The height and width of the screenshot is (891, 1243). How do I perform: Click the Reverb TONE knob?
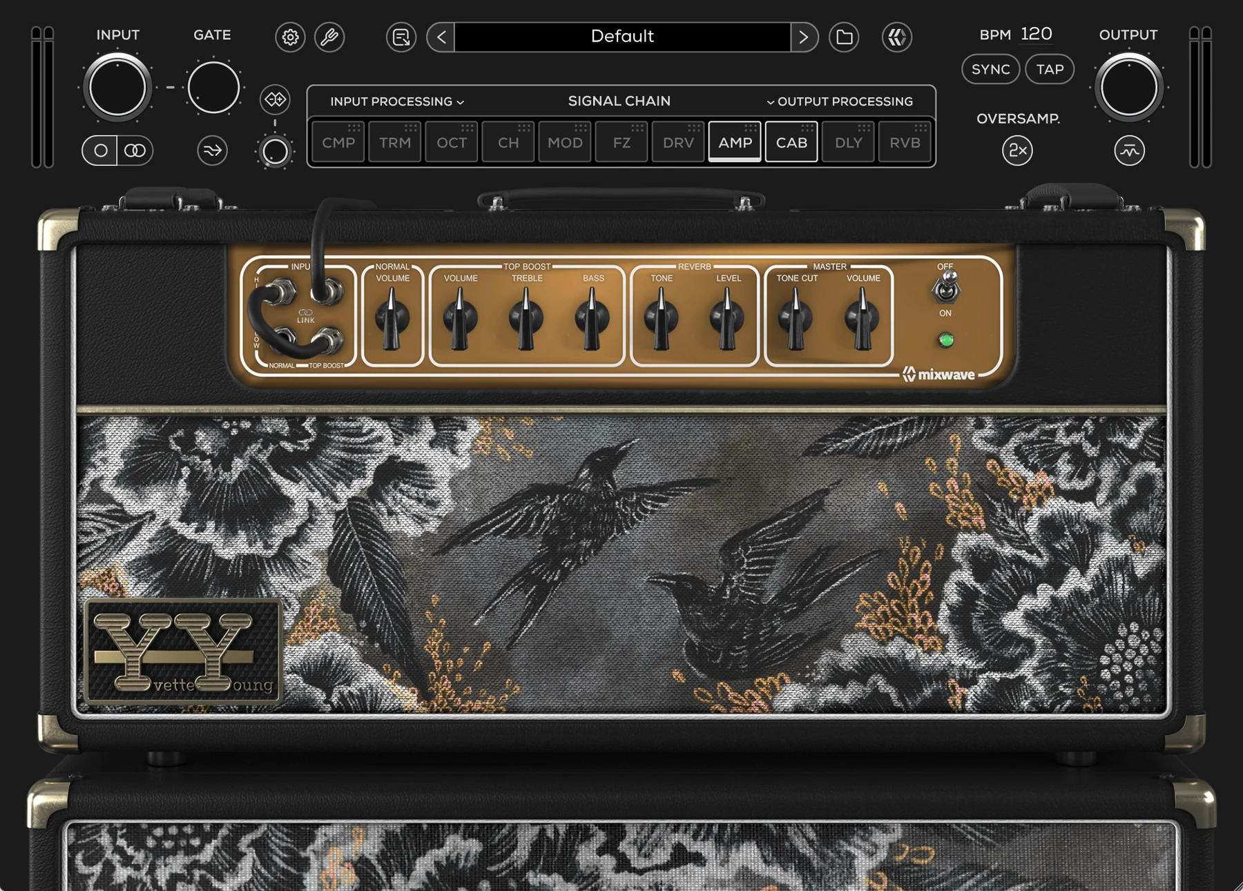coord(661,318)
